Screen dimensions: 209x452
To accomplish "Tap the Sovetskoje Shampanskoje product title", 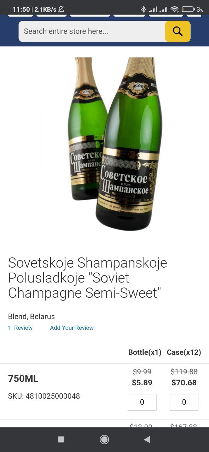I will tap(88, 278).
